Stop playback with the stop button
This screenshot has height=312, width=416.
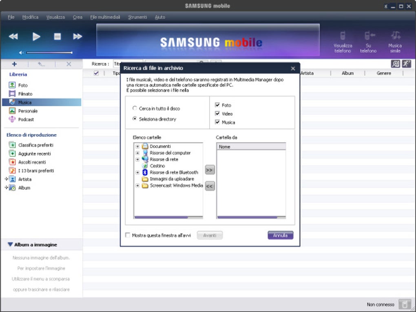click(x=58, y=36)
